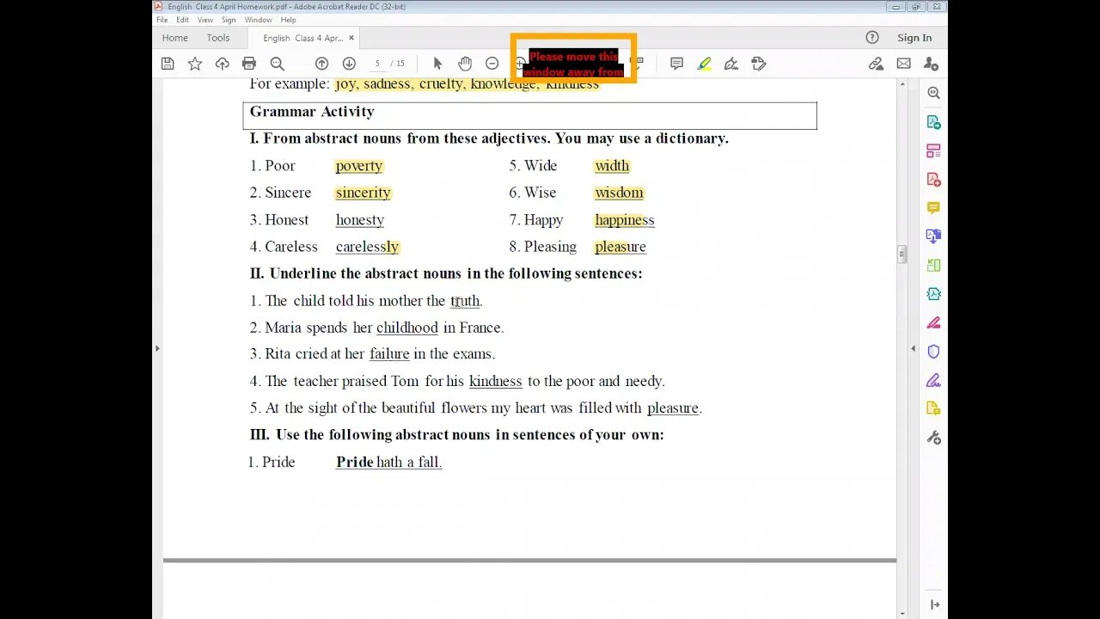Screen dimensions: 1100x619
Task: Click the sentence Pride hath a fall
Action: coord(388,463)
